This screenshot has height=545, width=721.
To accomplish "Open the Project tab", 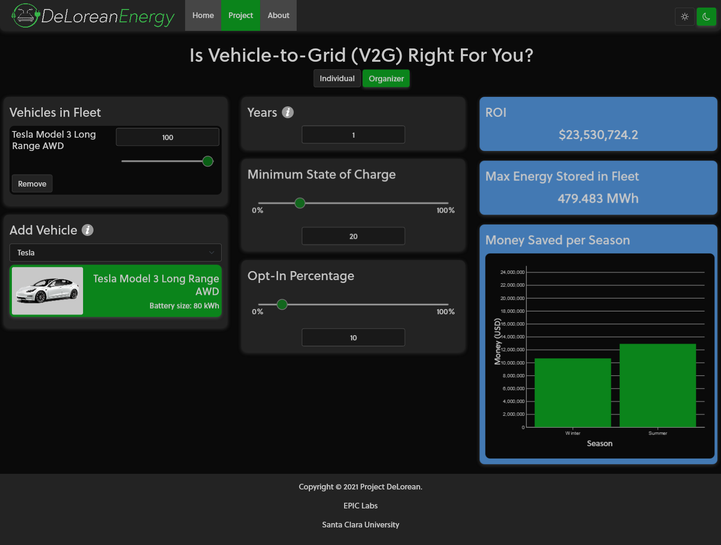I will pos(241,15).
